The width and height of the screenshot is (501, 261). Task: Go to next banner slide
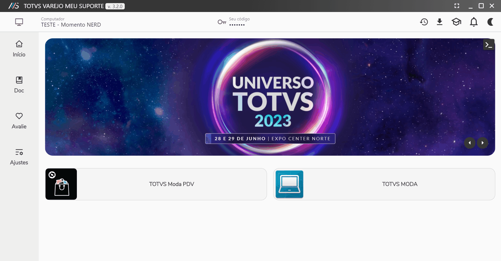click(x=482, y=143)
